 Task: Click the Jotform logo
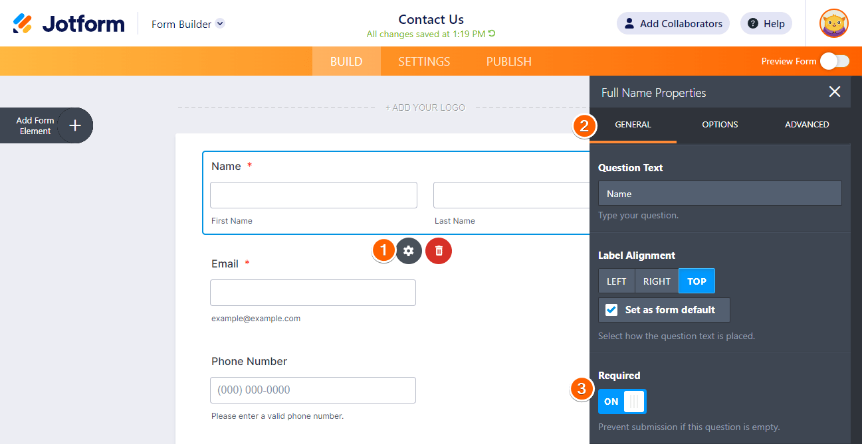coord(68,24)
